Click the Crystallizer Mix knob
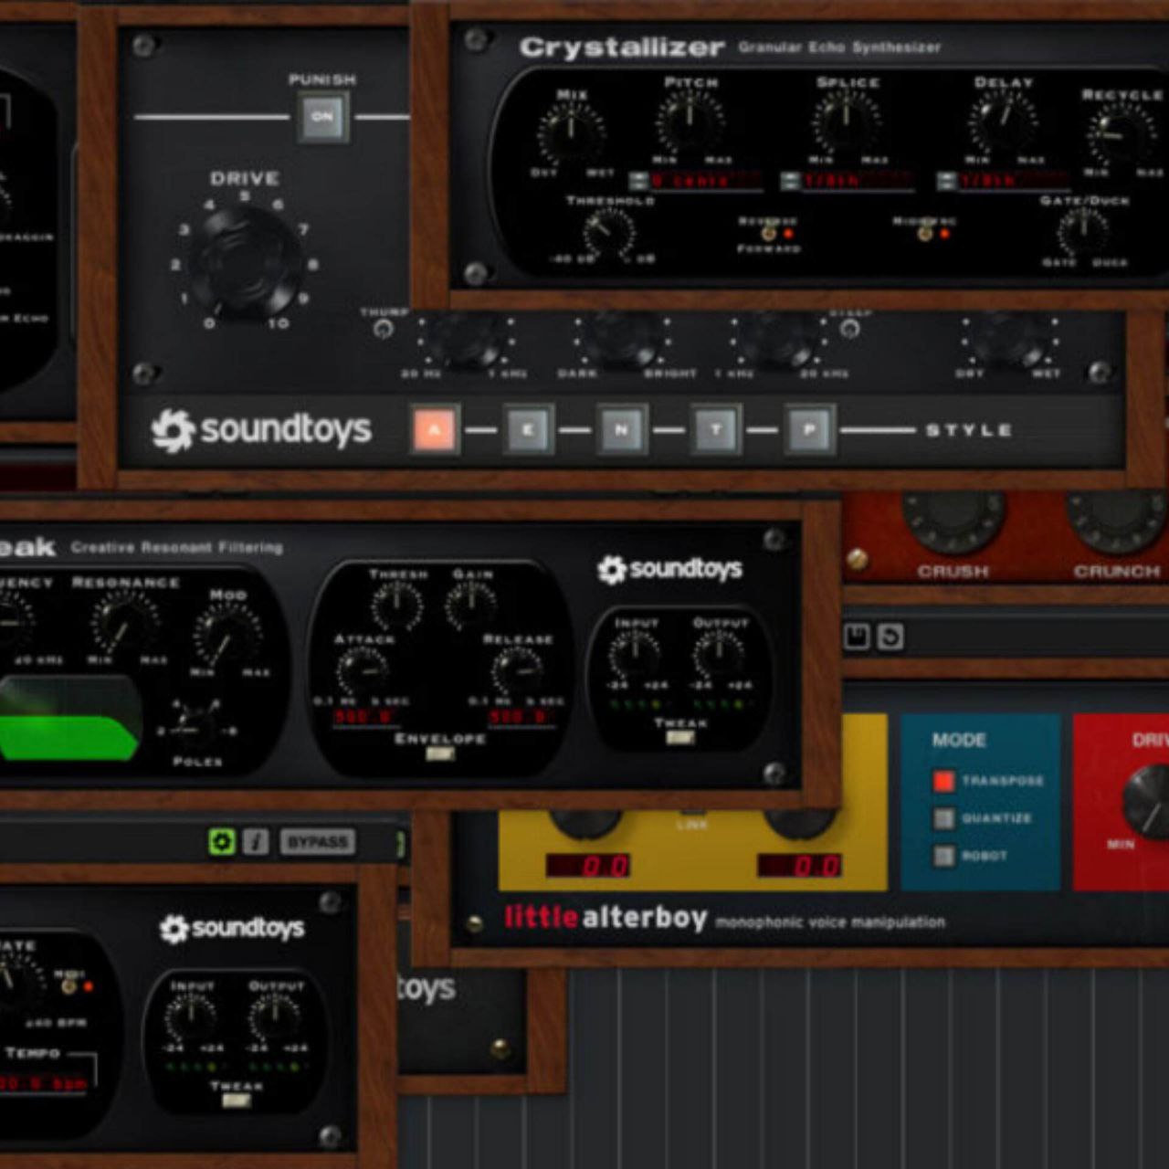Viewport: 1169px width, 1169px height. coord(571,134)
